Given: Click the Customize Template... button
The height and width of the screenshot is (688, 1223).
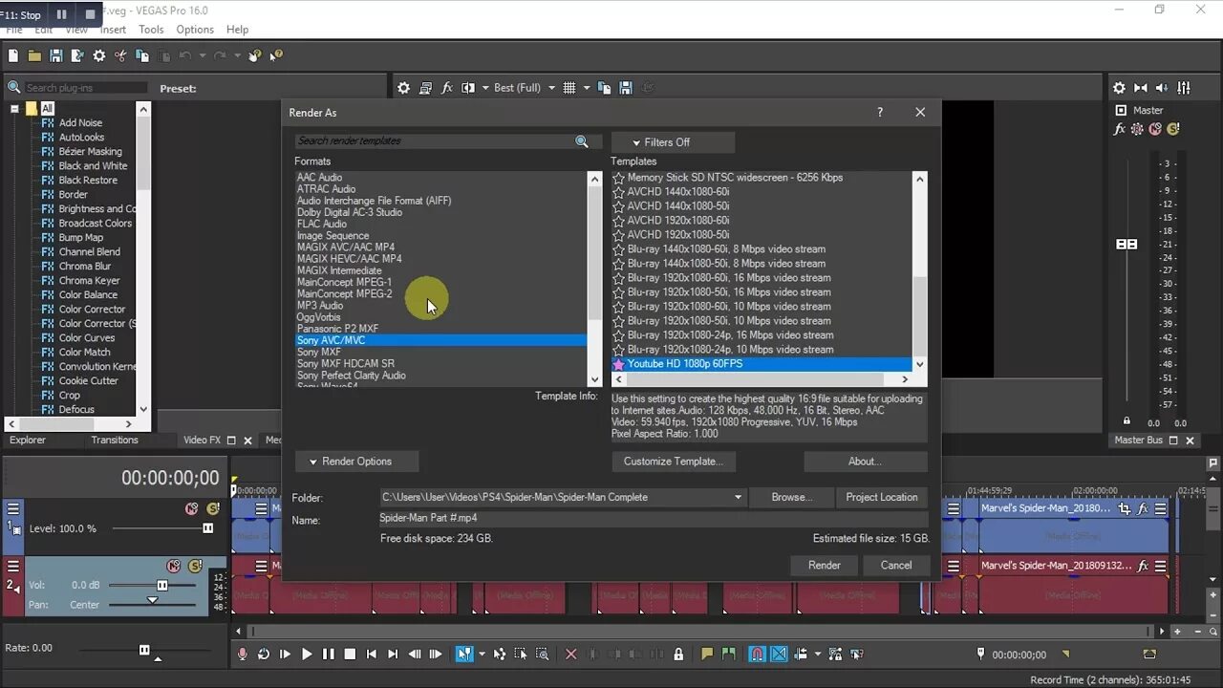Looking at the screenshot, I should click(674, 462).
